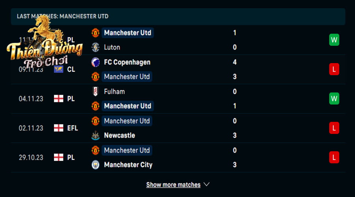
Task: Click Manchester Utd crest in Luton match
Action: point(95,33)
